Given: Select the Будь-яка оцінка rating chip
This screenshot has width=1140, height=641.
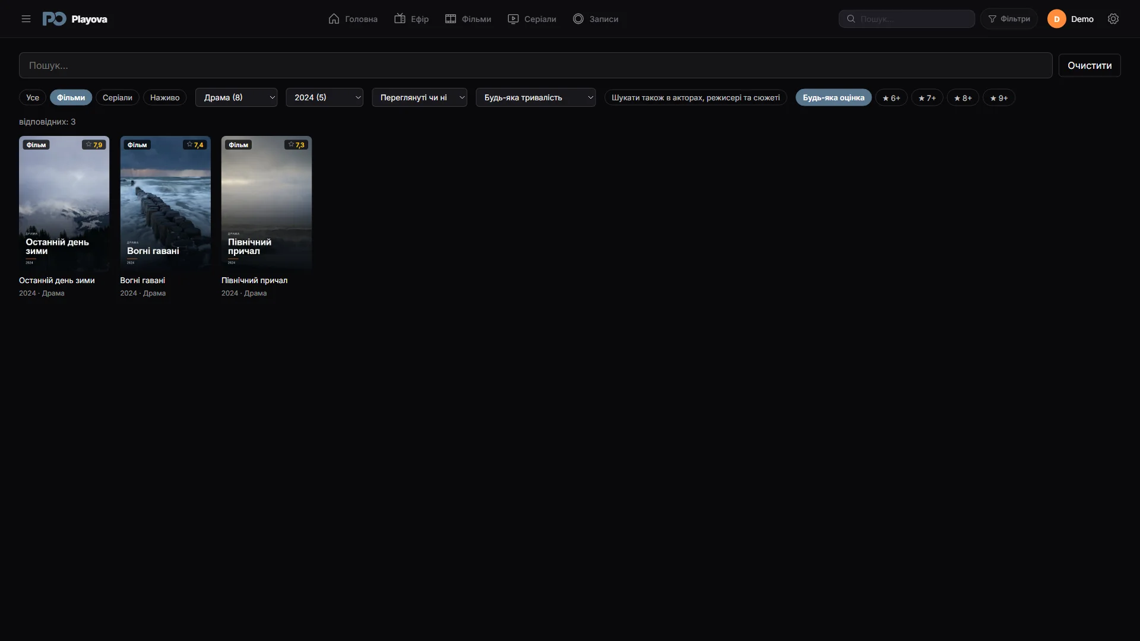Looking at the screenshot, I should point(834,97).
